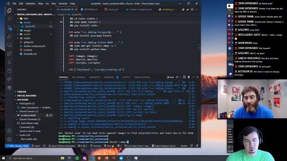
Task: Open the database cylinder view in activity bar
Action: pos(9,71)
